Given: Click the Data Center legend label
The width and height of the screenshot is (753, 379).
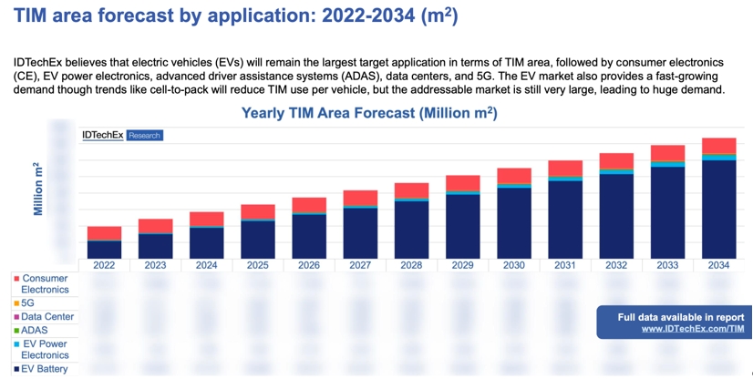Looking at the screenshot, I should point(47,317).
